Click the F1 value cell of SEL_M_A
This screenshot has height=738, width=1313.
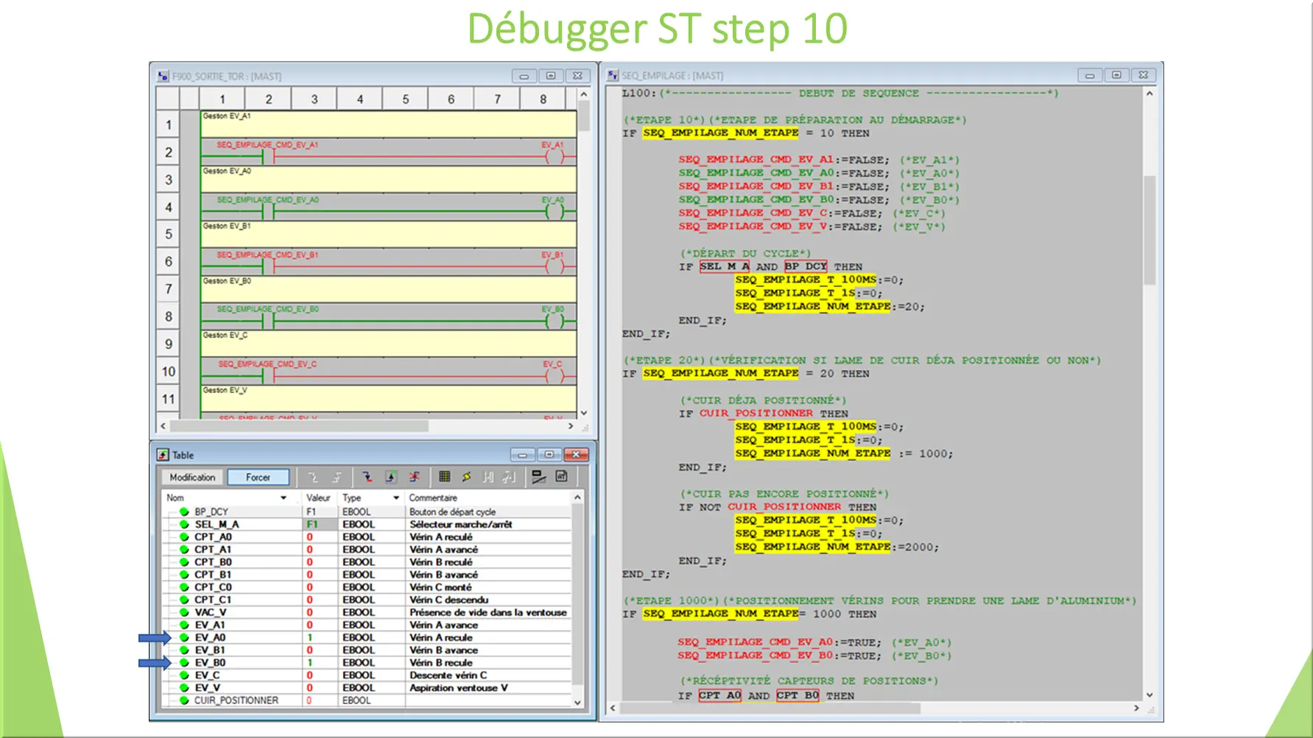tap(314, 524)
